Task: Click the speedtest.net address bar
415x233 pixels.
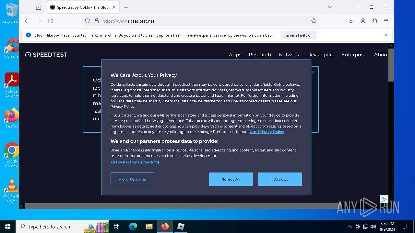Action: click(x=201, y=21)
